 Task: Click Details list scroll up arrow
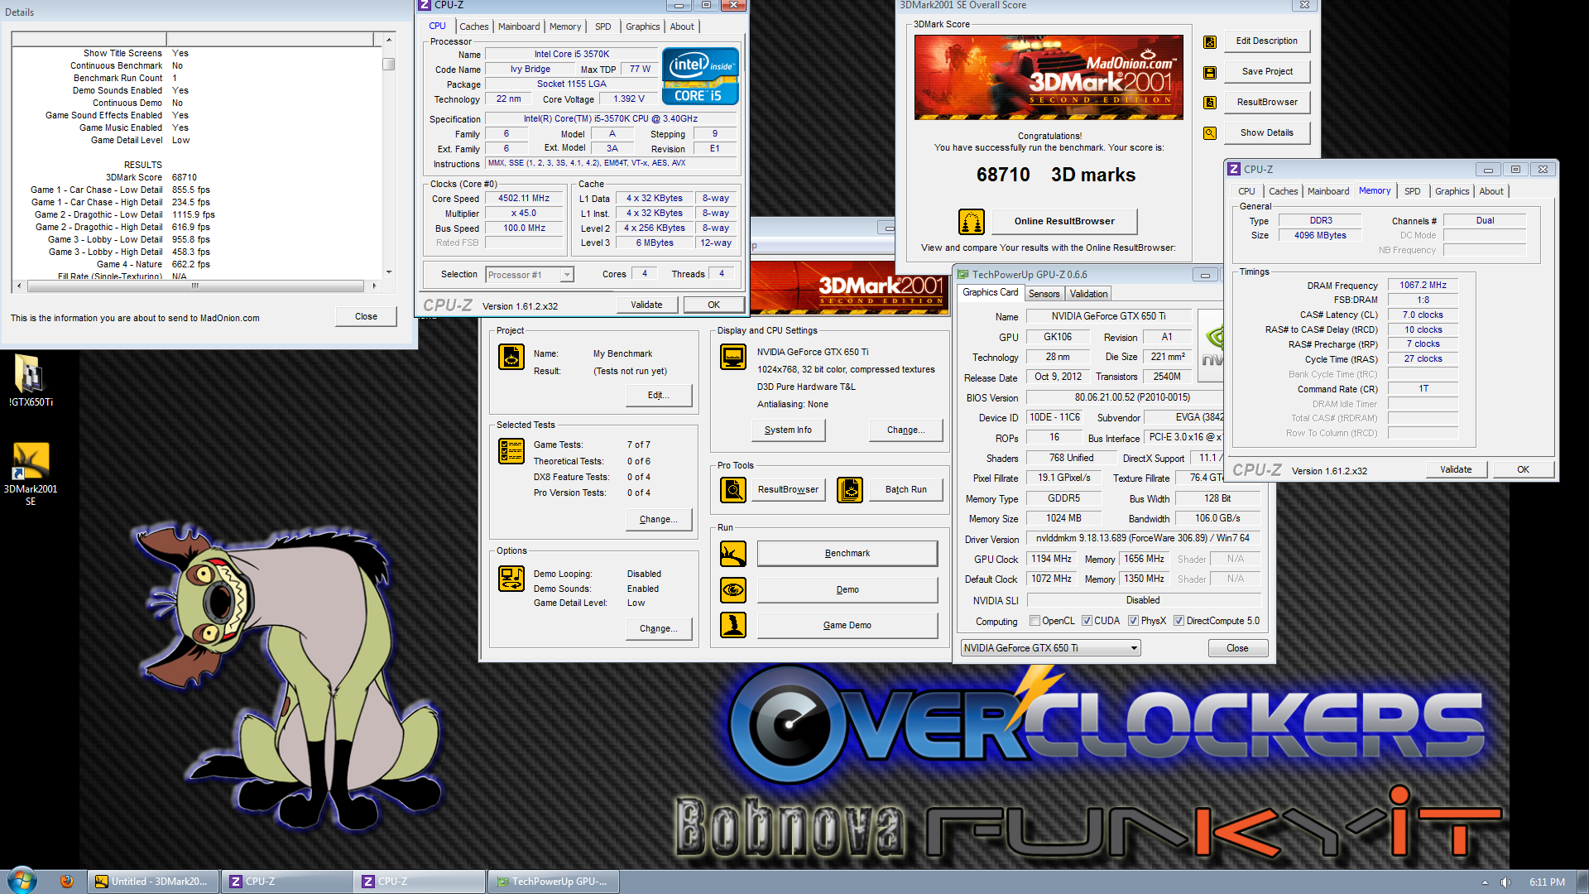click(388, 39)
